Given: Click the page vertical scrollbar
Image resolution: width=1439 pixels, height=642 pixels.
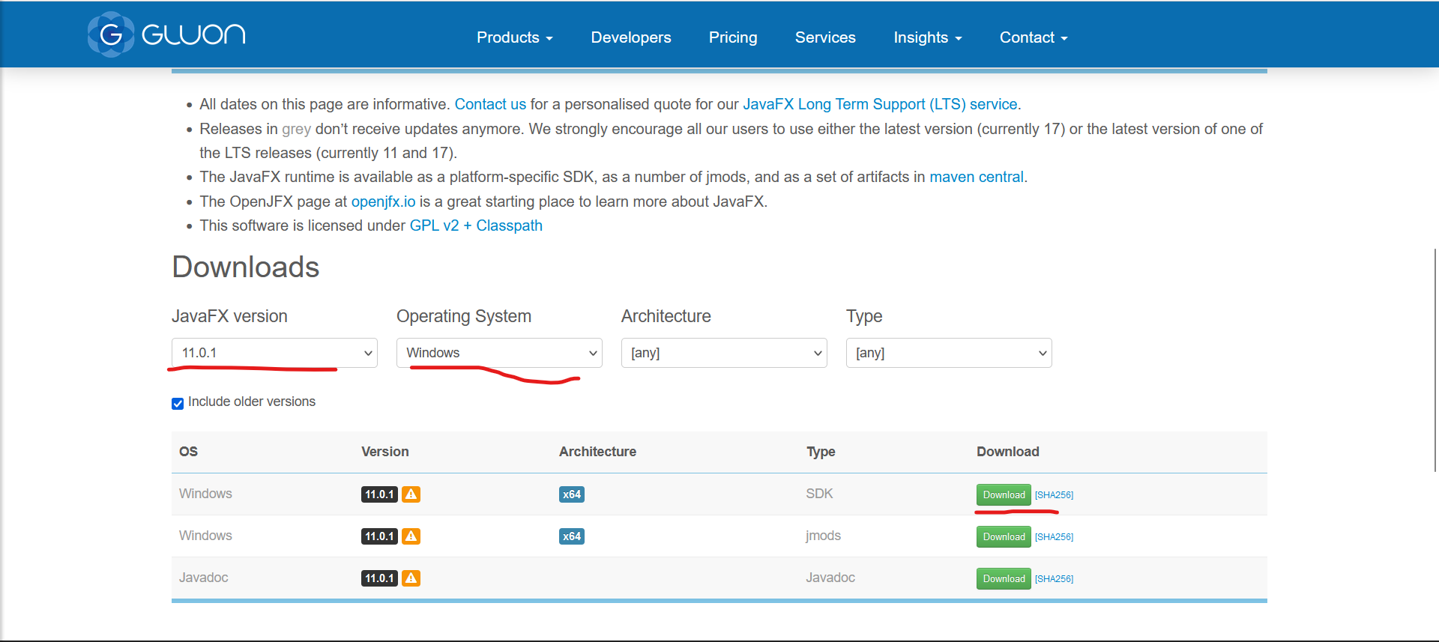Looking at the screenshot, I should tap(1435, 360).
